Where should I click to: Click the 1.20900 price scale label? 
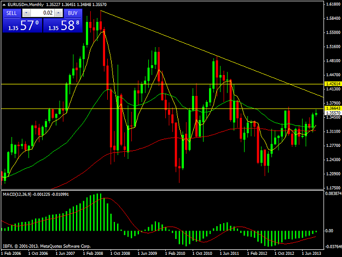pos(333,174)
